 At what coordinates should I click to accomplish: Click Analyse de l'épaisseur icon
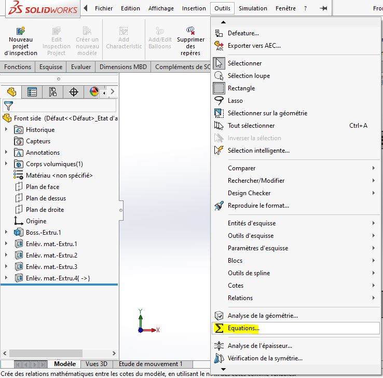(x=219, y=346)
